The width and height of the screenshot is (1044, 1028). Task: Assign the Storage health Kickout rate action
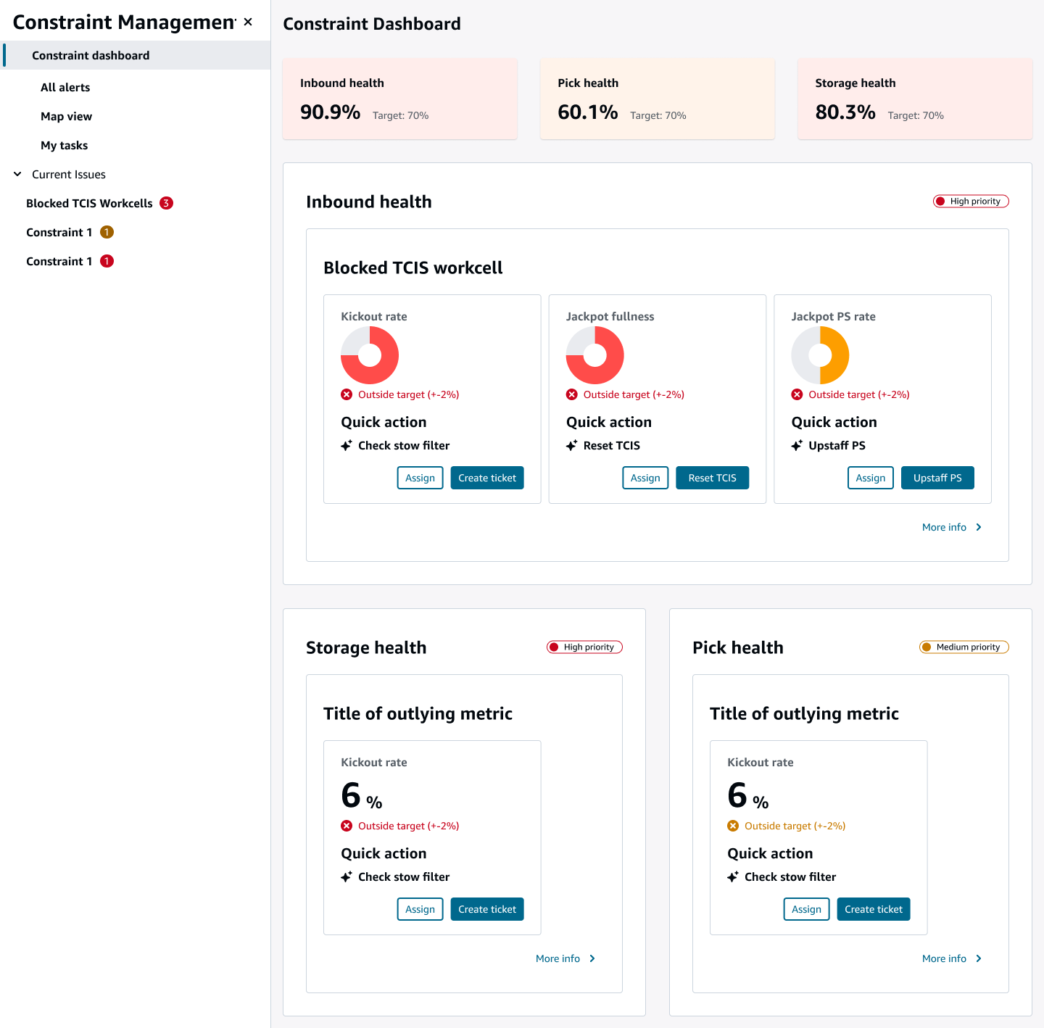tap(420, 909)
